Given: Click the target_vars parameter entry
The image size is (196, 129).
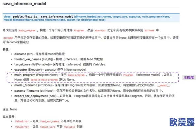Looking at the screenshot, I should coord(60,64).
